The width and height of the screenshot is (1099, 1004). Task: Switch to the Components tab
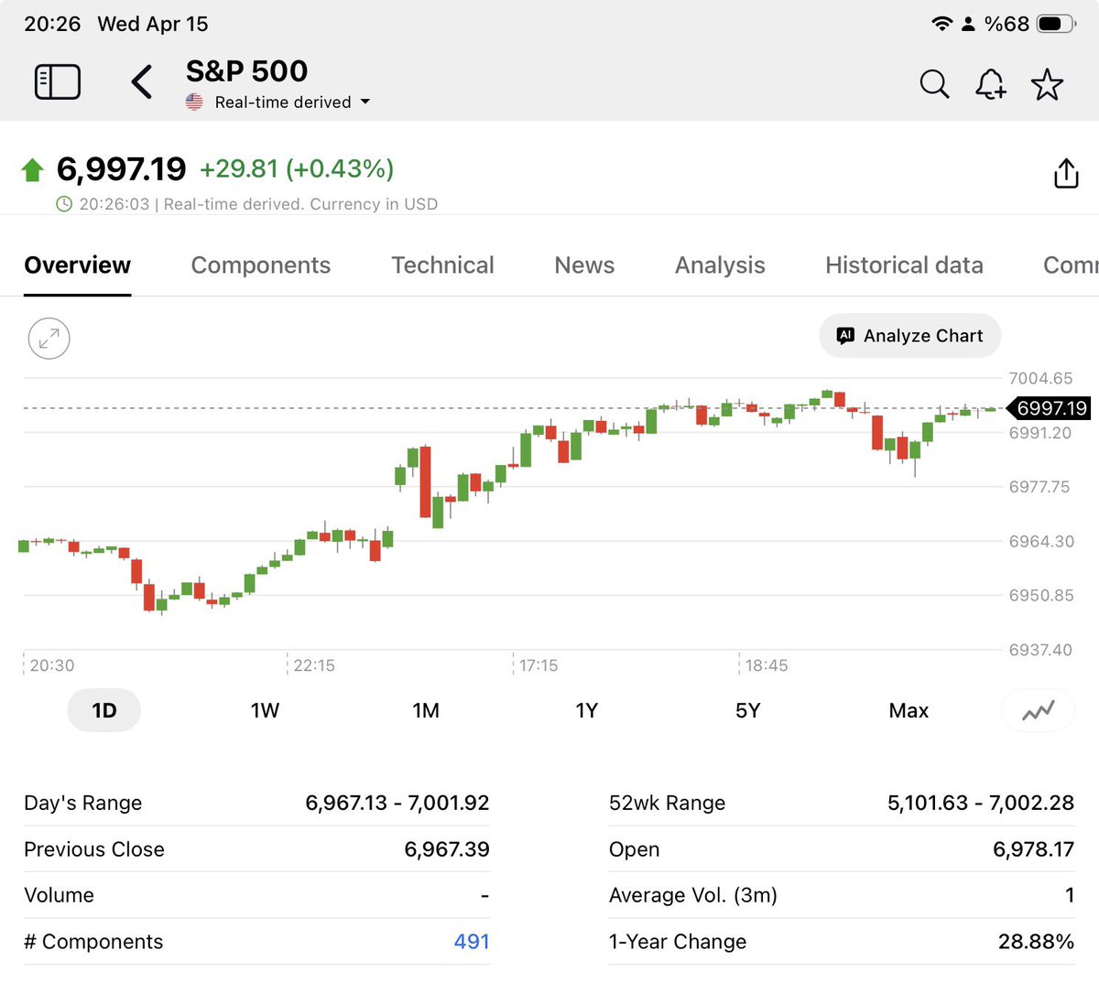click(261, 265)
